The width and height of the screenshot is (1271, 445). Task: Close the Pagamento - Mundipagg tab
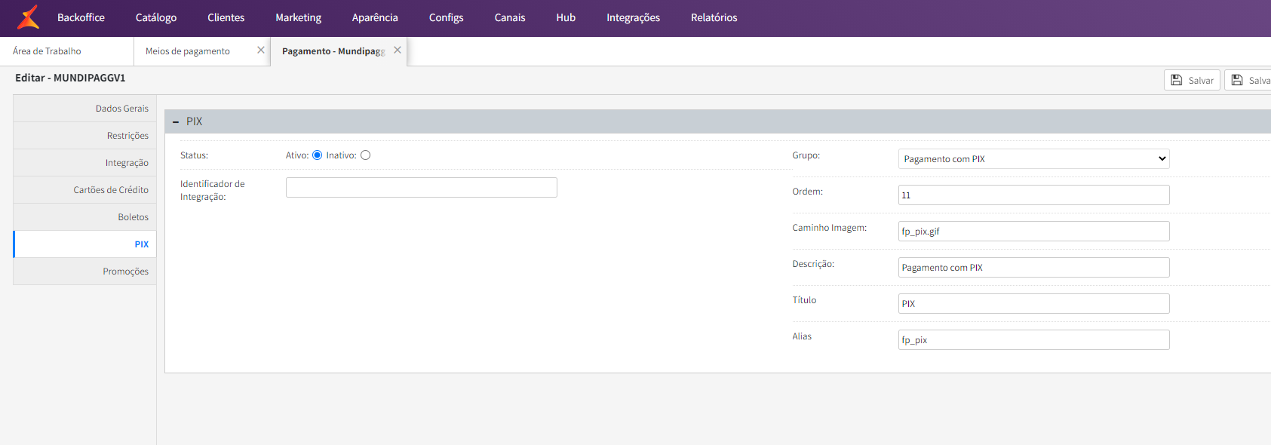click(x=398, y=50)
